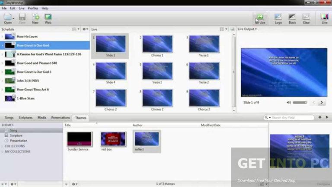Screen dimensions: 332x187
Task: Expand the COLLECTIONS section
Action: (3, 146)
